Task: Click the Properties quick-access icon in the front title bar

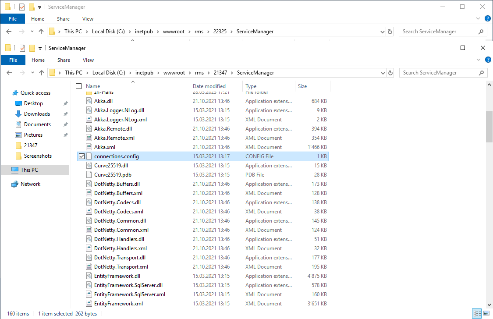Action: [x=22, y=48]
